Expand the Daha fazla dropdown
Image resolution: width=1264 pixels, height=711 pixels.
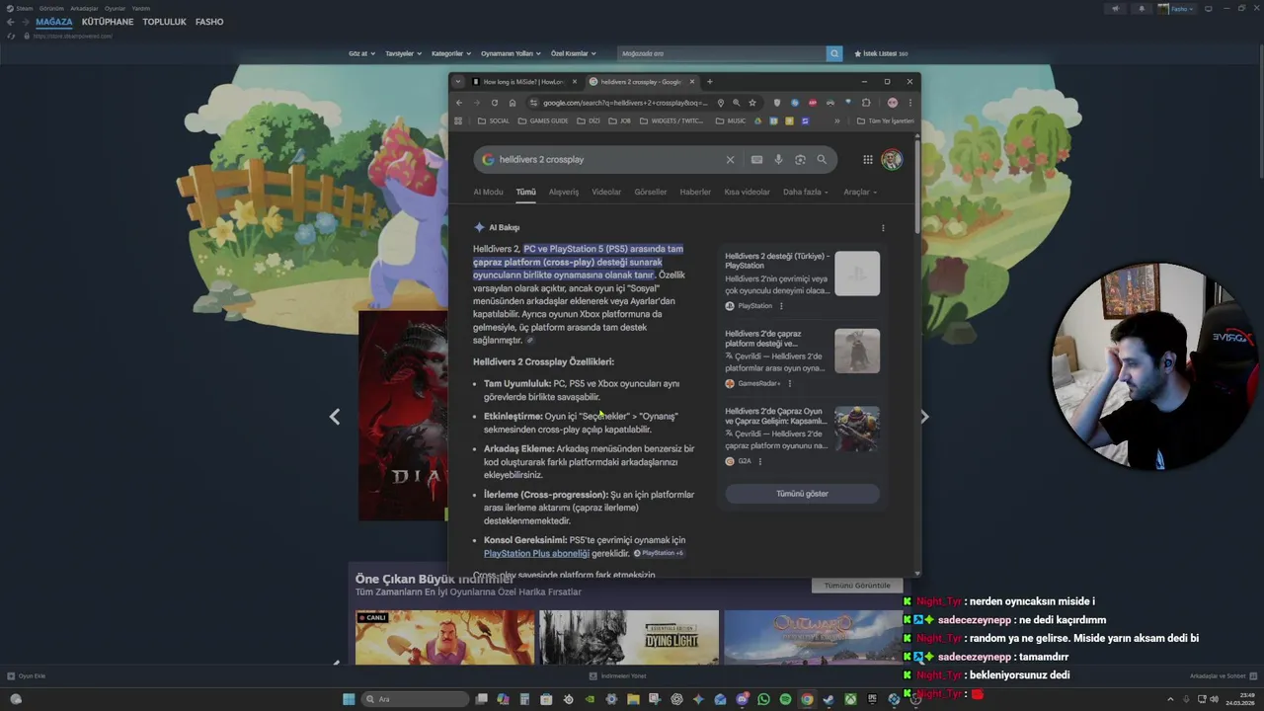(x=806, y=193)
